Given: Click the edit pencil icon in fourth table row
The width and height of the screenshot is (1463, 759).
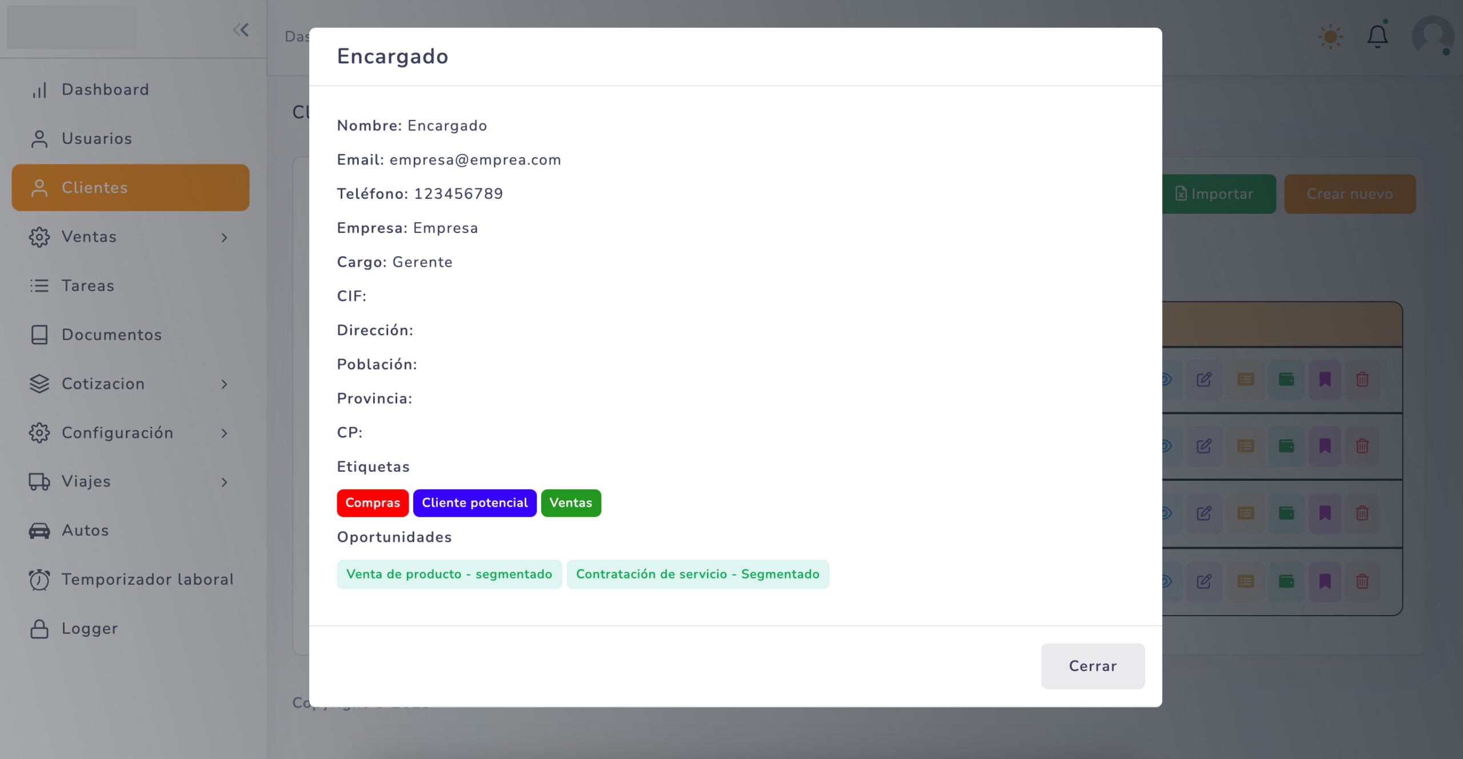Looking at the screenshot, I should point(1204,582).
